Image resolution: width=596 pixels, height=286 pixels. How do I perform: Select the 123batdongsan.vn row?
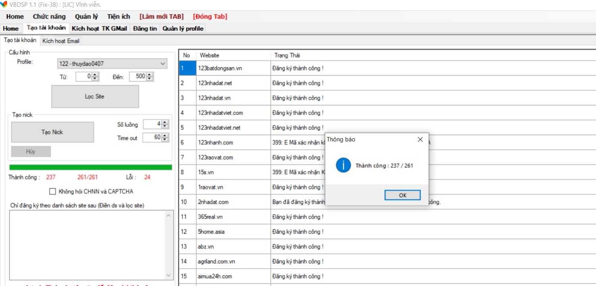pos(220,68)
